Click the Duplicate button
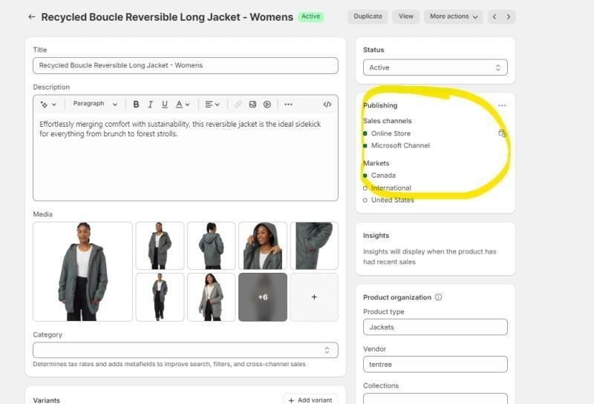This screenshot has width=594, height=404. click(x=368, y=16)
